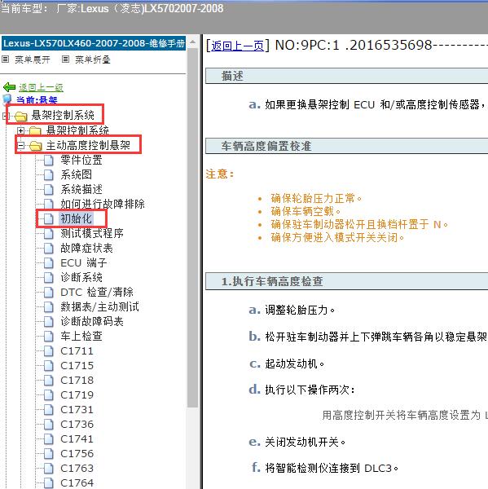Click page icon next to C1763

(x=48, y=468)
